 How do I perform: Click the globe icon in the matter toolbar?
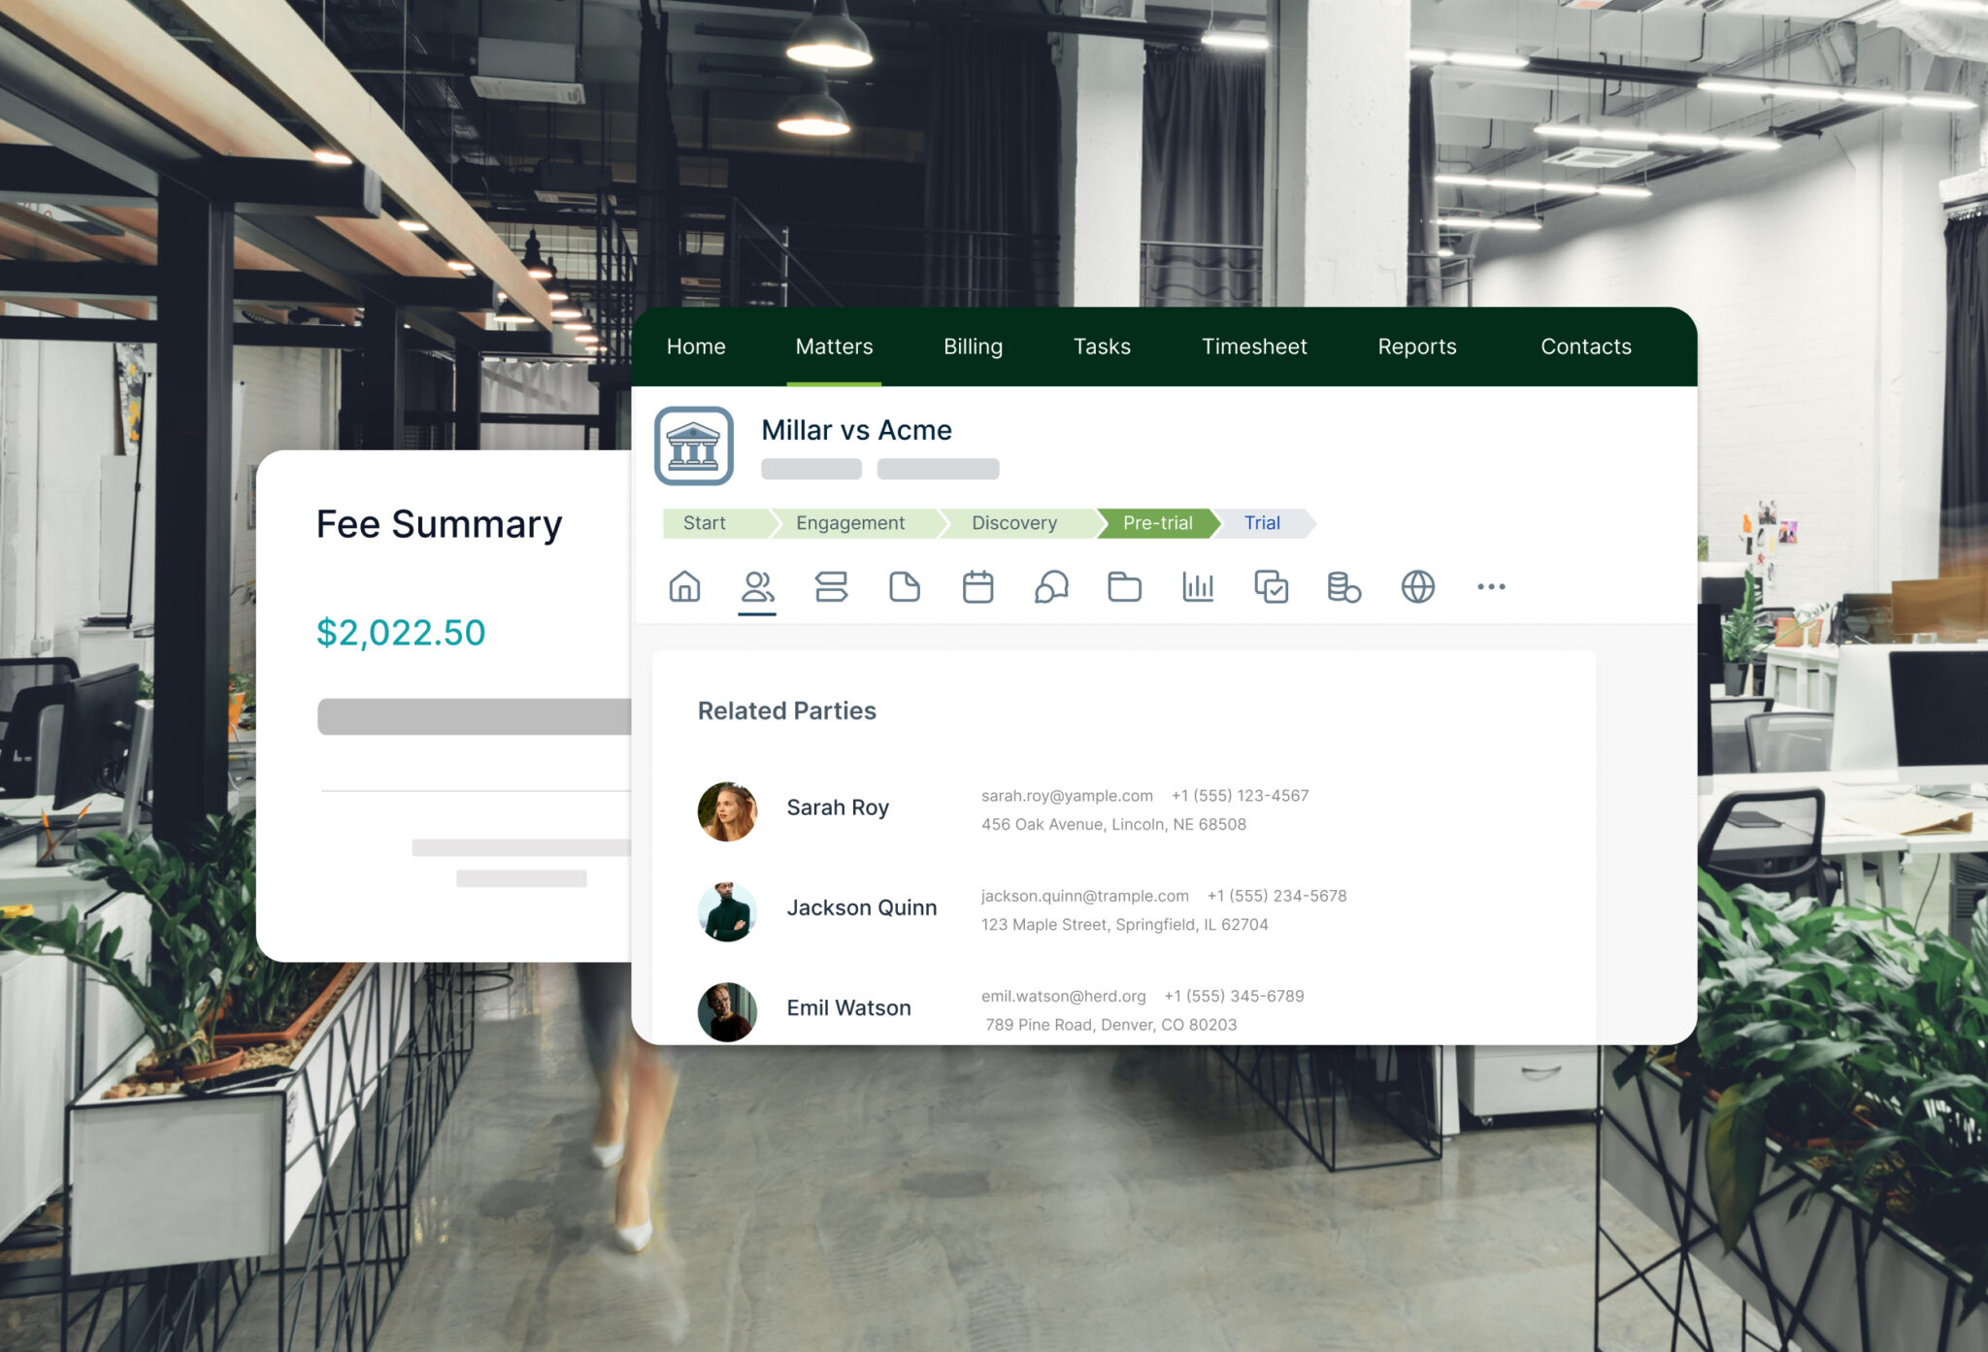tap(1417, 586)
